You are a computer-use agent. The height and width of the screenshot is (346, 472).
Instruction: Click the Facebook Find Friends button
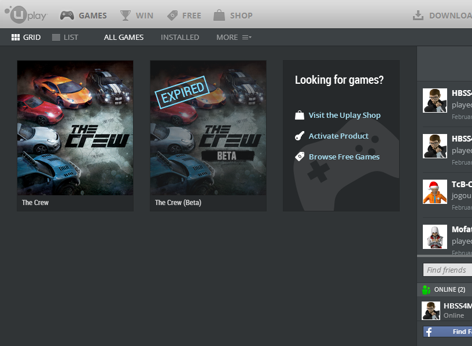(x=448, y=332)
